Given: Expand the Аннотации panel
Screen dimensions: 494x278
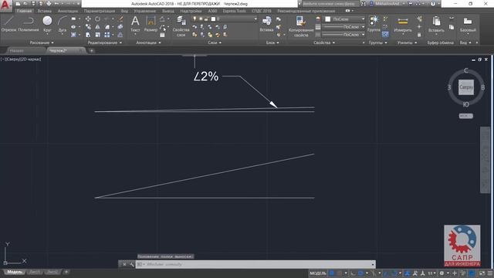Looking at the screenshot, I should click(x=148, y=42).
